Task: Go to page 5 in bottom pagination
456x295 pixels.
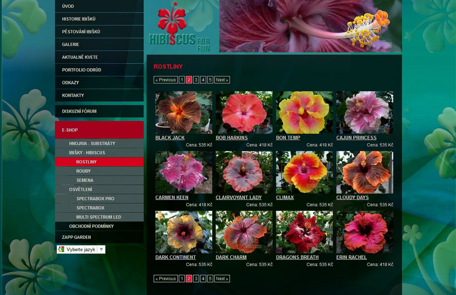Action: [x=210, y=279]
